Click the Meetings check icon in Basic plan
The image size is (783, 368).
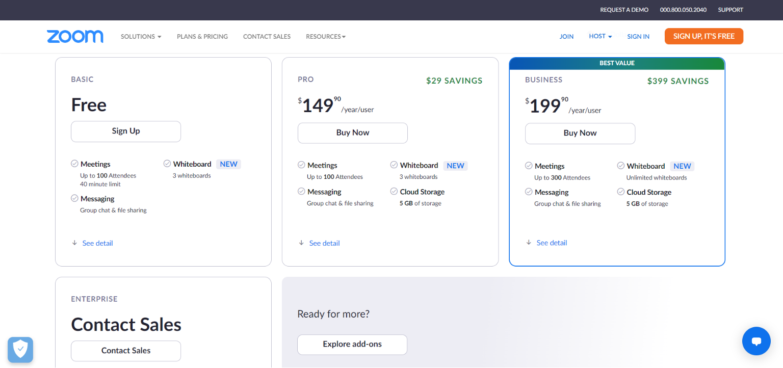[x=74, y=164]
